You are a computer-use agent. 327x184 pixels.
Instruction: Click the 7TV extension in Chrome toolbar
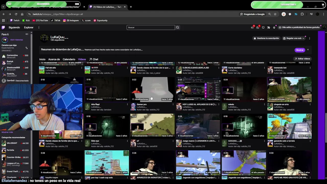tap(296, 14)
